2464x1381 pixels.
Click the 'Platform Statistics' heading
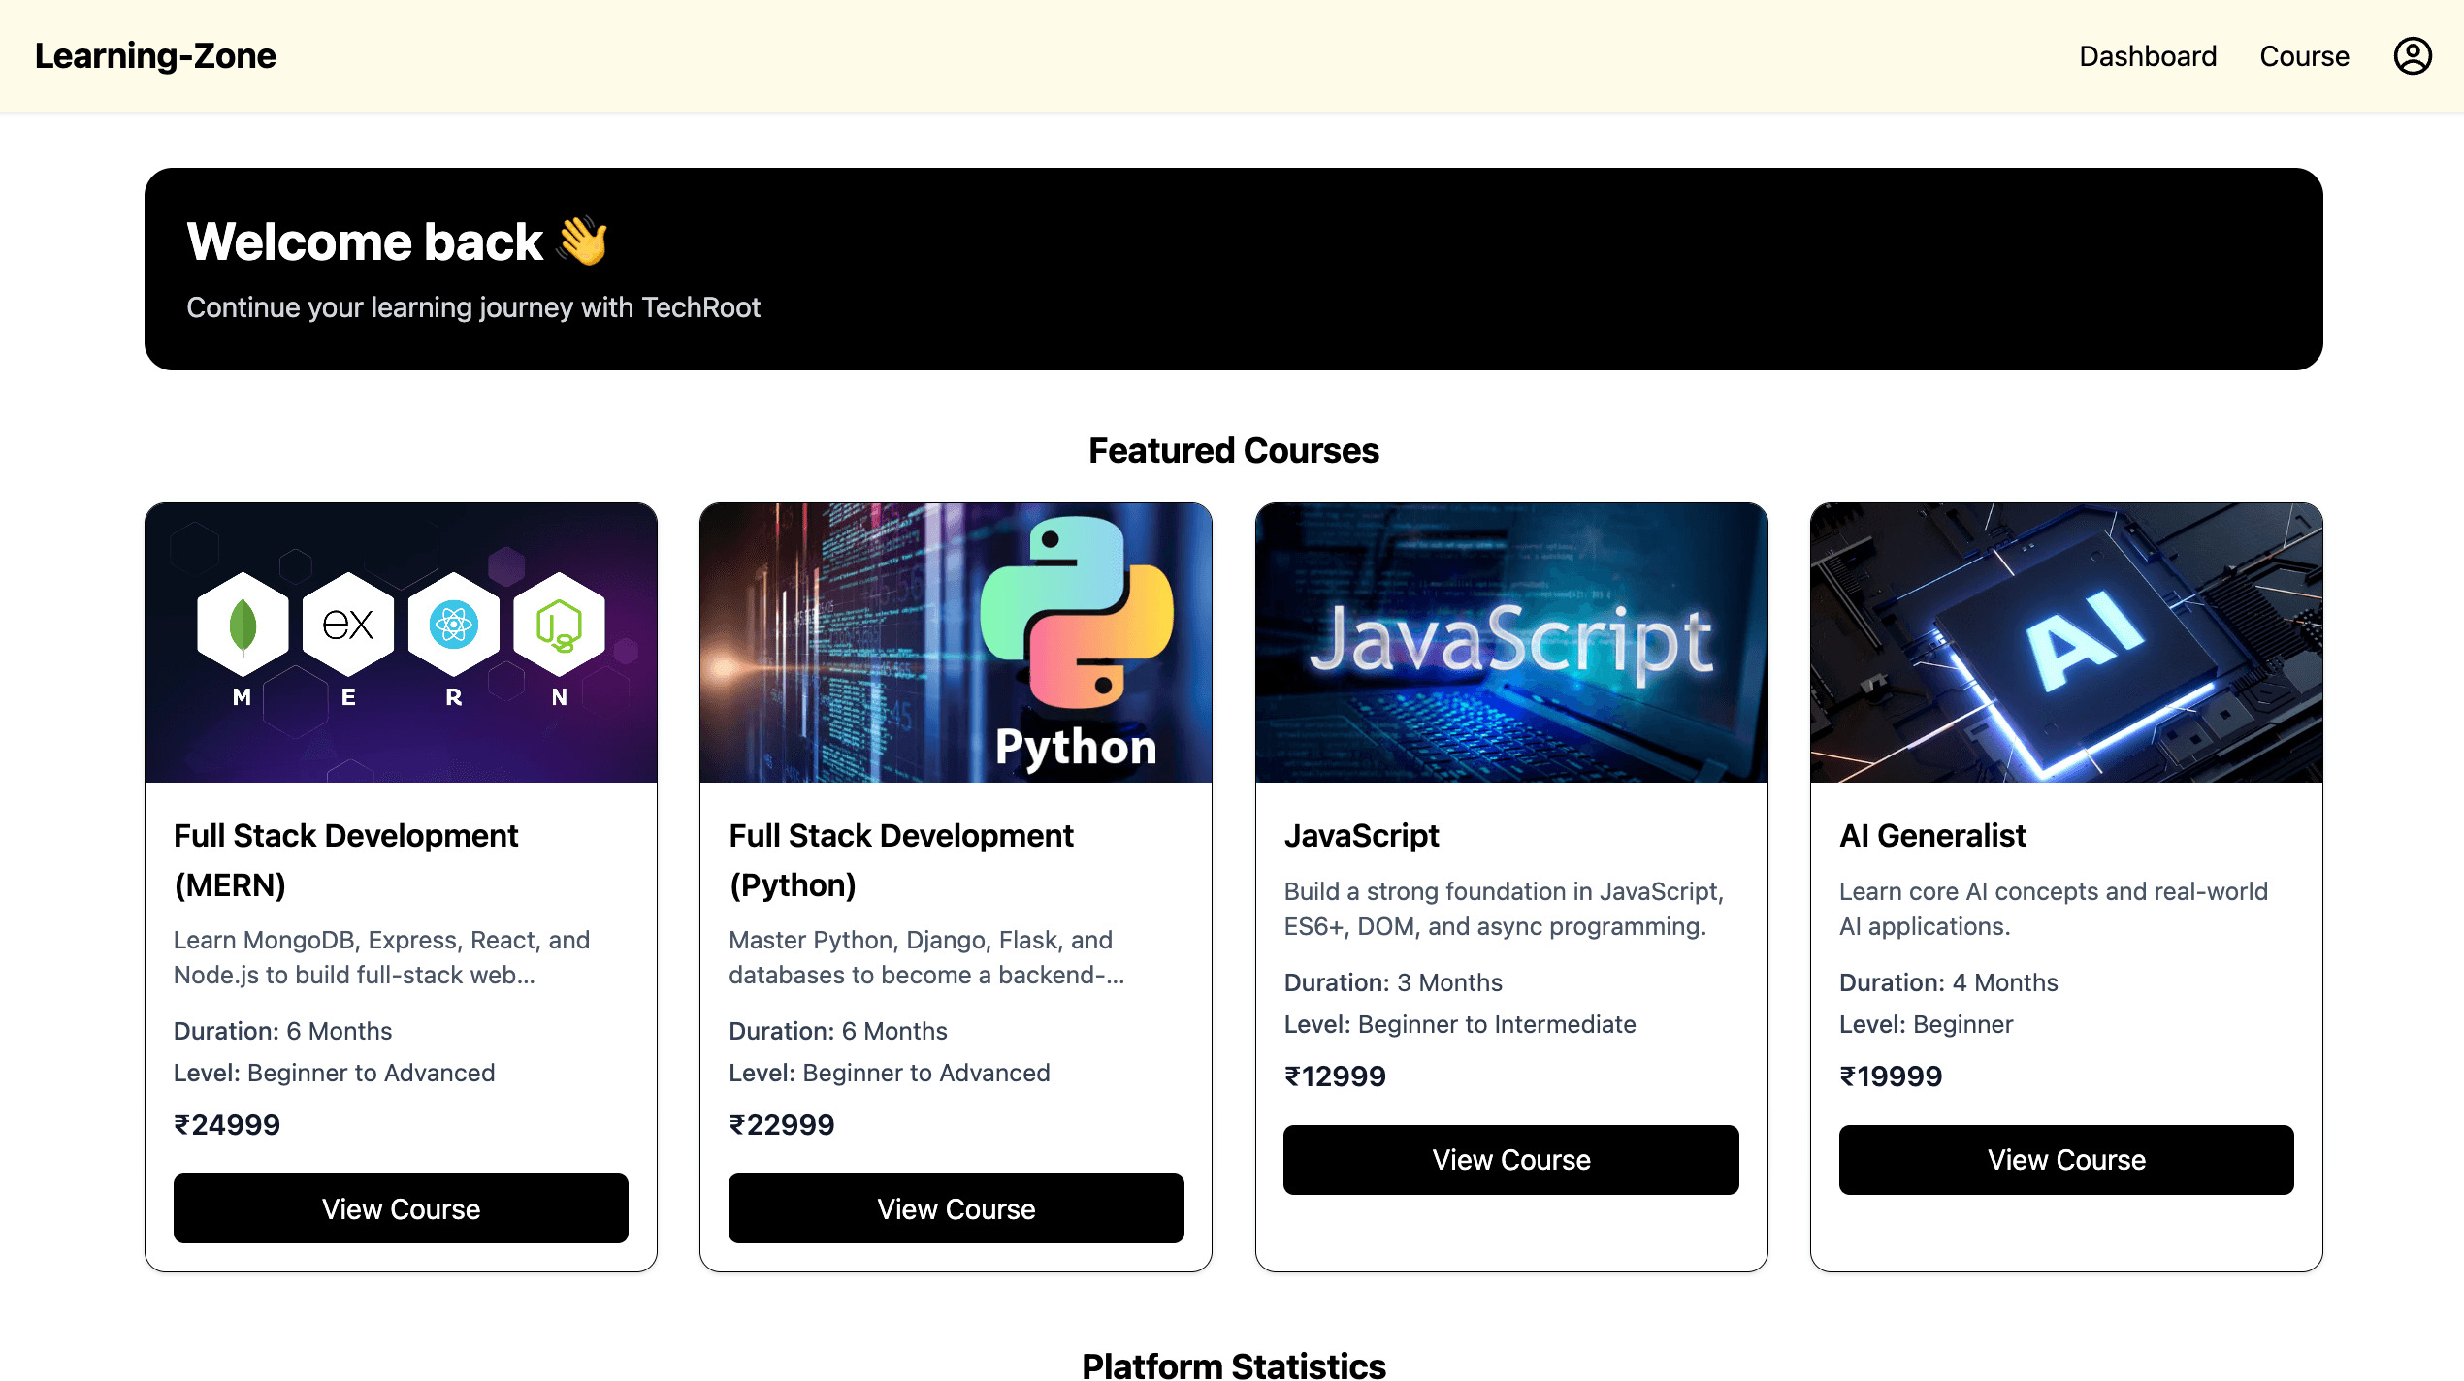(1233, 1365)
